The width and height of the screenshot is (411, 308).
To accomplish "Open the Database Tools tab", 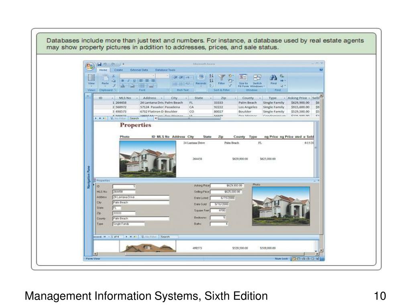I will click(x=165, y=70).
